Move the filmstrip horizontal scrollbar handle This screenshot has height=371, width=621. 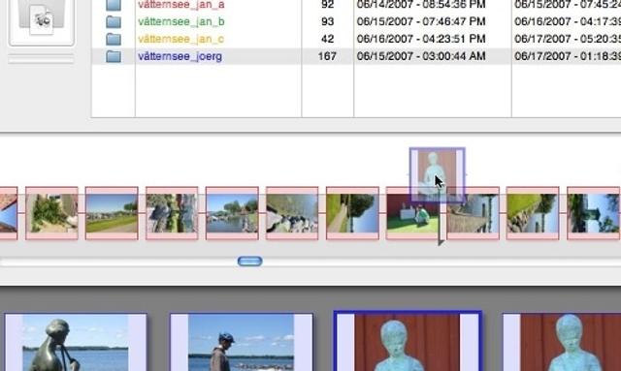[x=250, y=261]
